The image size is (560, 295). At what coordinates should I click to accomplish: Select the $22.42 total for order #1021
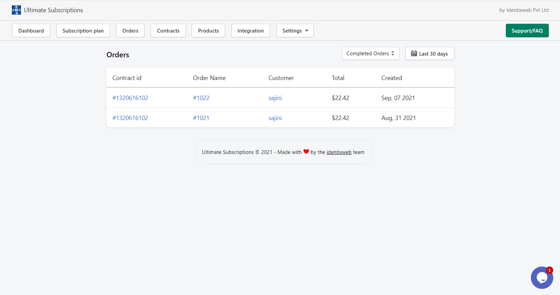(340, 118)
